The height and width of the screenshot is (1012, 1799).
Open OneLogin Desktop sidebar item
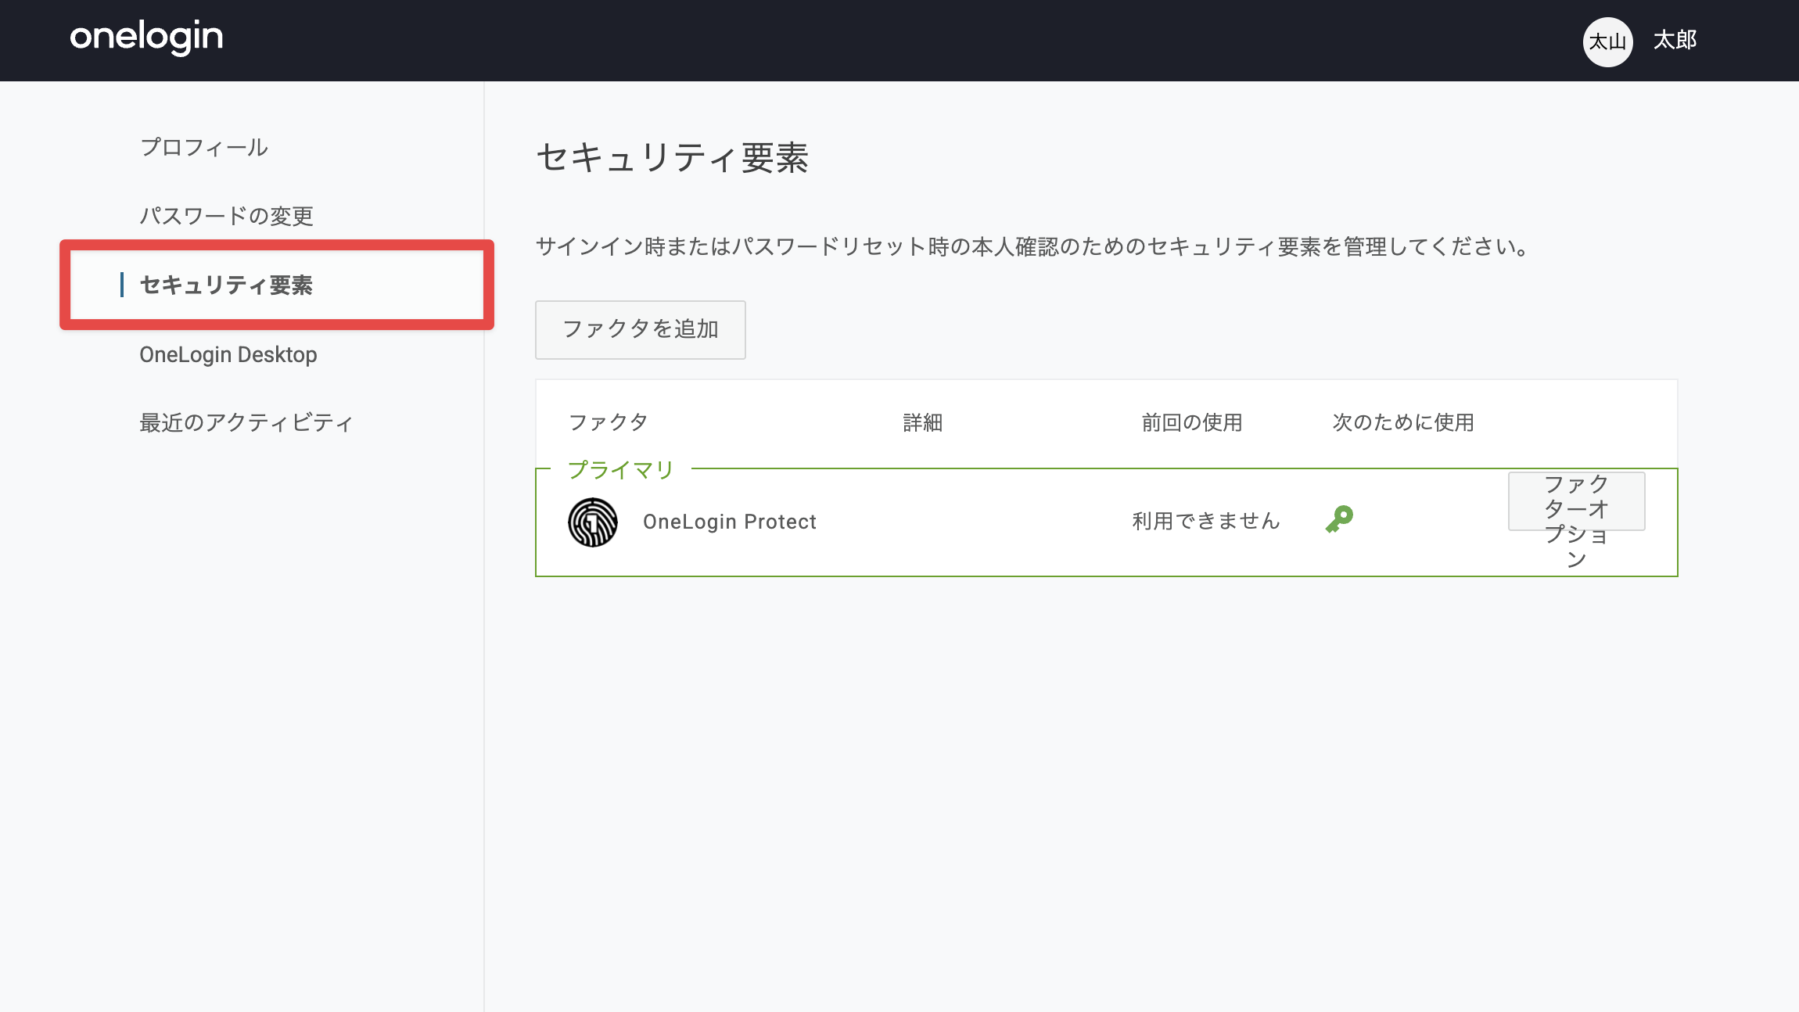coord(228,354)
